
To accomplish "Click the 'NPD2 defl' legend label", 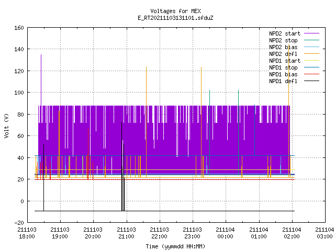I will [x=283, y=54].
